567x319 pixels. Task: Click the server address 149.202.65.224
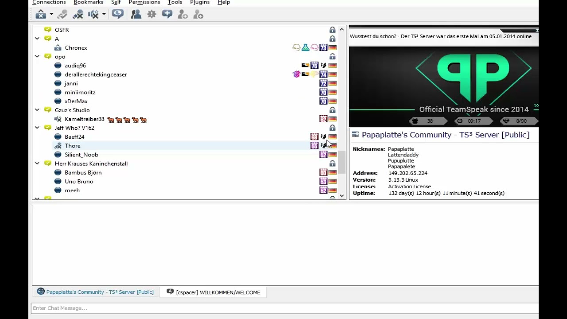[x=408, y=173]
